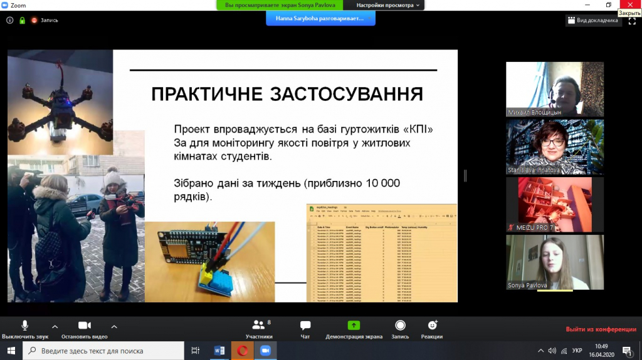Screen dimensions: 642x360
Task: Mute the microphone in Zoom toolbar
Action: pyautogui.click(x=25, y=329)
